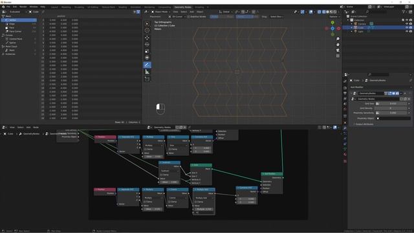Screen dimensions: 414x233
Task: Toggle Stabilize Stroke checkbox in viewport header
Action: (188, 17)
